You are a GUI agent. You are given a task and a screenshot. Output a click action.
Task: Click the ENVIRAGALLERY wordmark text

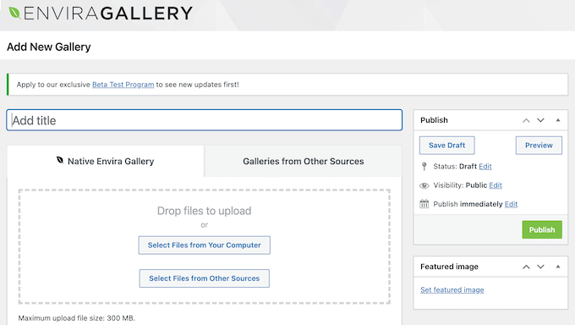point(108,14)
